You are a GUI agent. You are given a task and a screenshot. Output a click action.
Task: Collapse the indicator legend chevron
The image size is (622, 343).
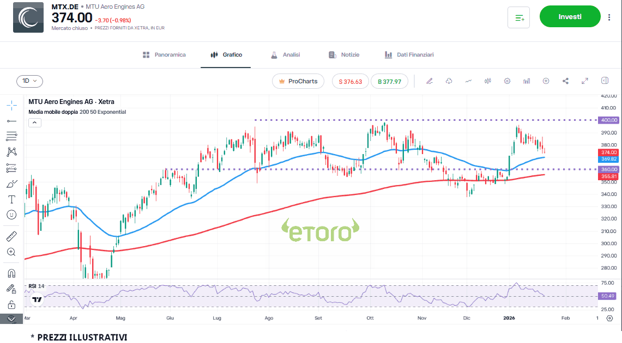[34, 122]
